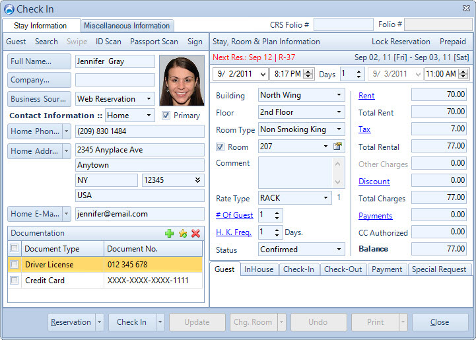Click the Company button
The height and width of the screenshot is (340, 476).
(x=39, y=80)
